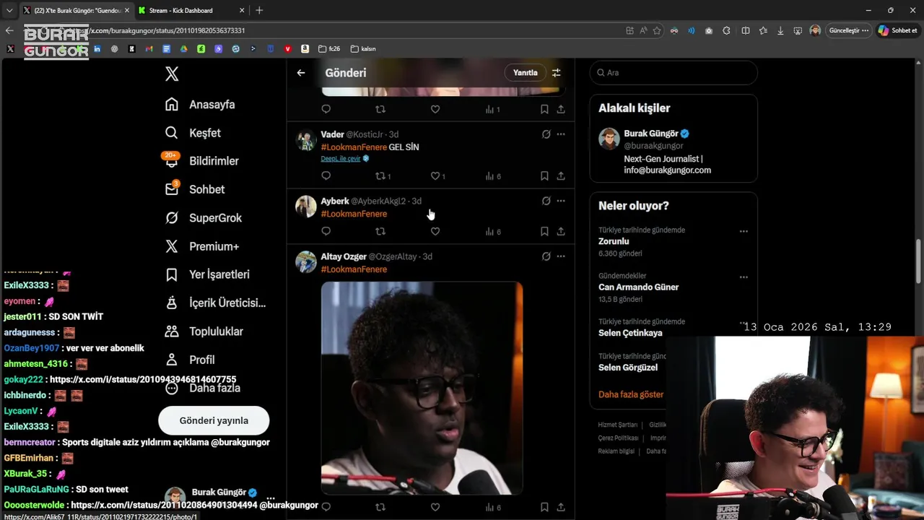Open Sohbet messages
The height and width of the screenshot is (520, 924).
195,189
